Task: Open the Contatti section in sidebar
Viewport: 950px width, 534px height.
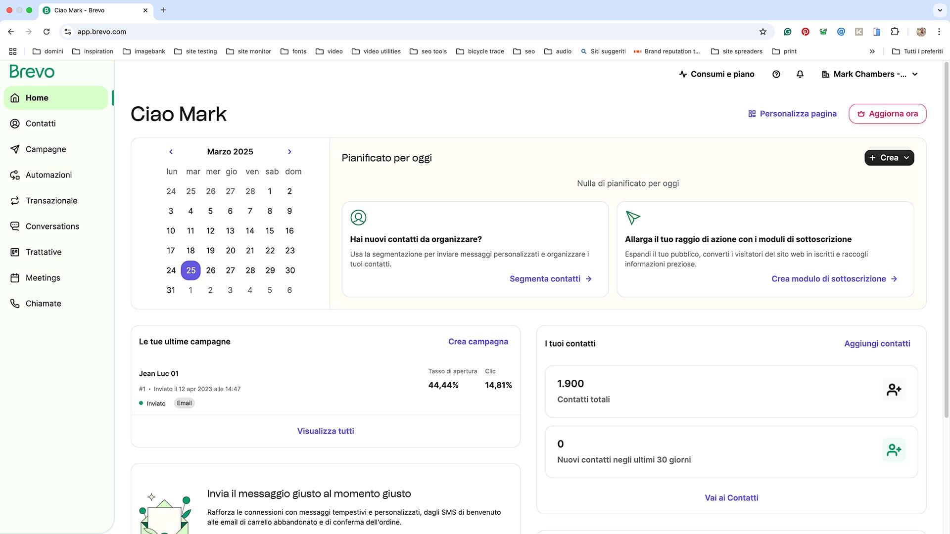Action: (41, 123)
